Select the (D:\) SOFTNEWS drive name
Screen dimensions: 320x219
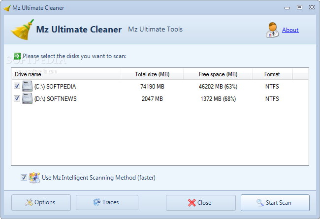tap(56, 99)
